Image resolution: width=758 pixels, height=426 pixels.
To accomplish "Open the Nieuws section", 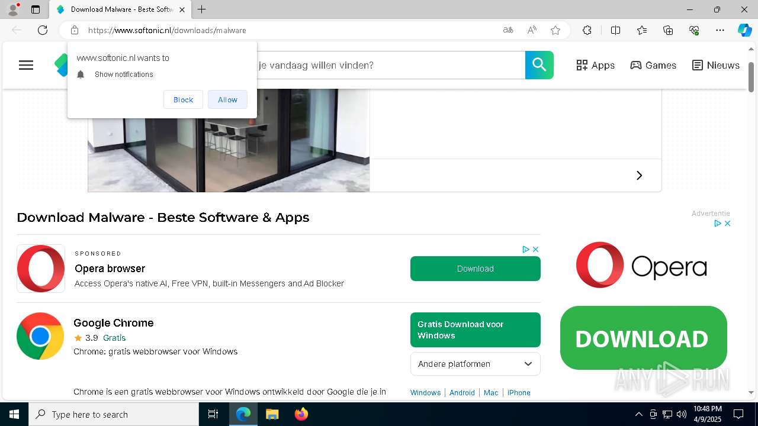I will pyautogui.click(x=716, y=65).
